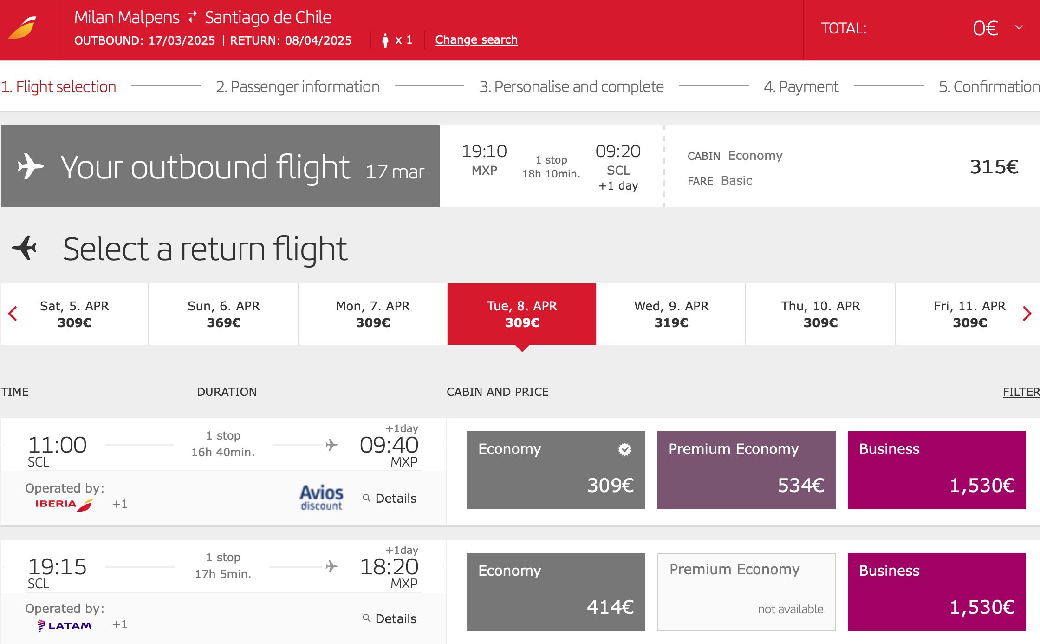This screenshot has width=1040, height=644.
Task: Click the route swap arrows icon
Action: point(192,18)
